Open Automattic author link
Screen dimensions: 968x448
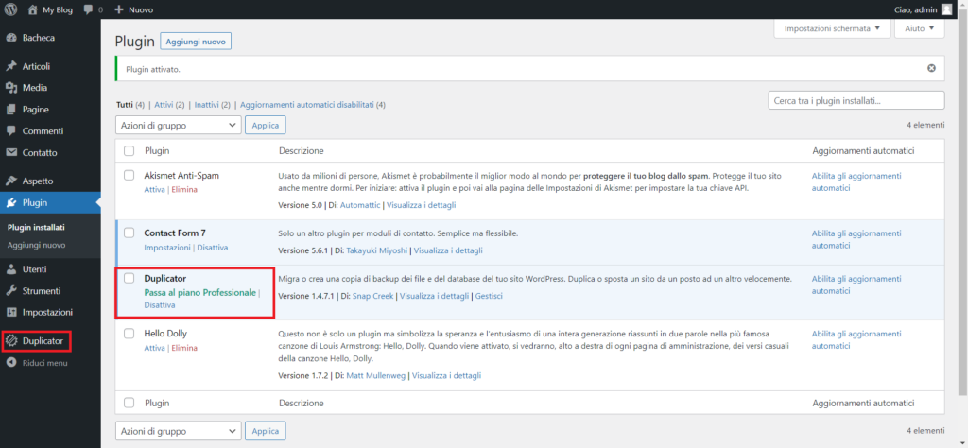360,205
